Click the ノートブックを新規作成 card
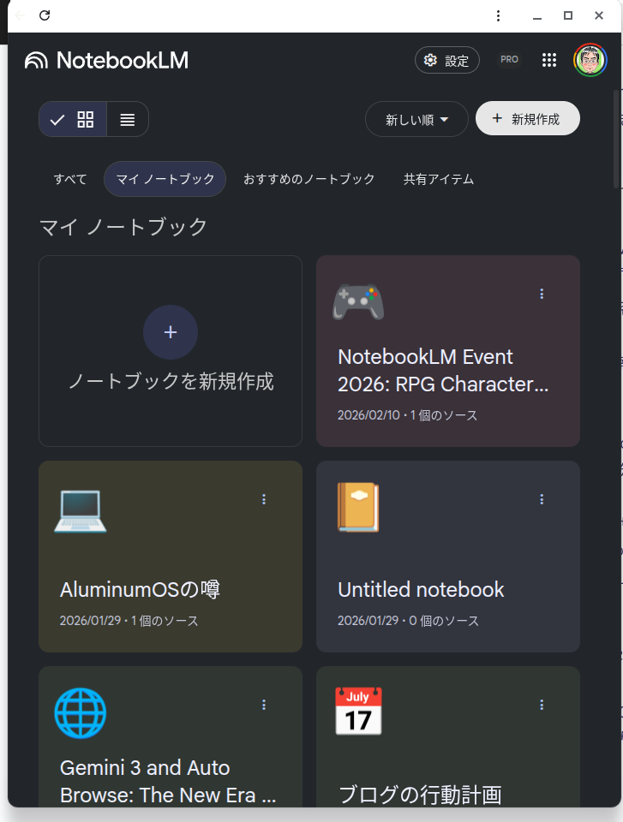Viewport: 623px width, 822px height. [171, 351]
